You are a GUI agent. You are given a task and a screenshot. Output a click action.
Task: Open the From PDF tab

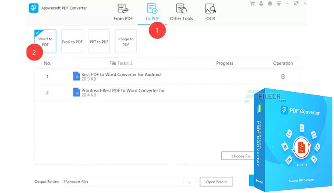click(123, 12)
